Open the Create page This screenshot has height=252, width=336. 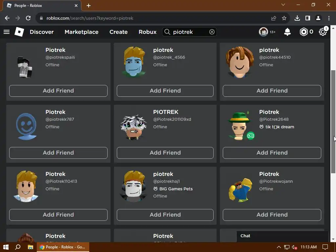(x=118, y=32)
